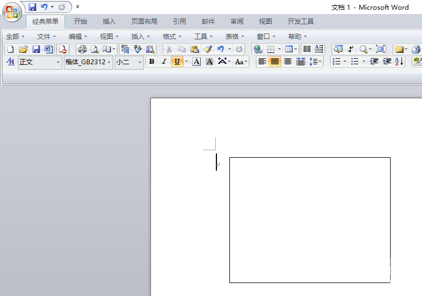The width and height of the screenshot is (422, 296).
Task: Click the Save icon in classic toolbar
Action: (36, 49)
